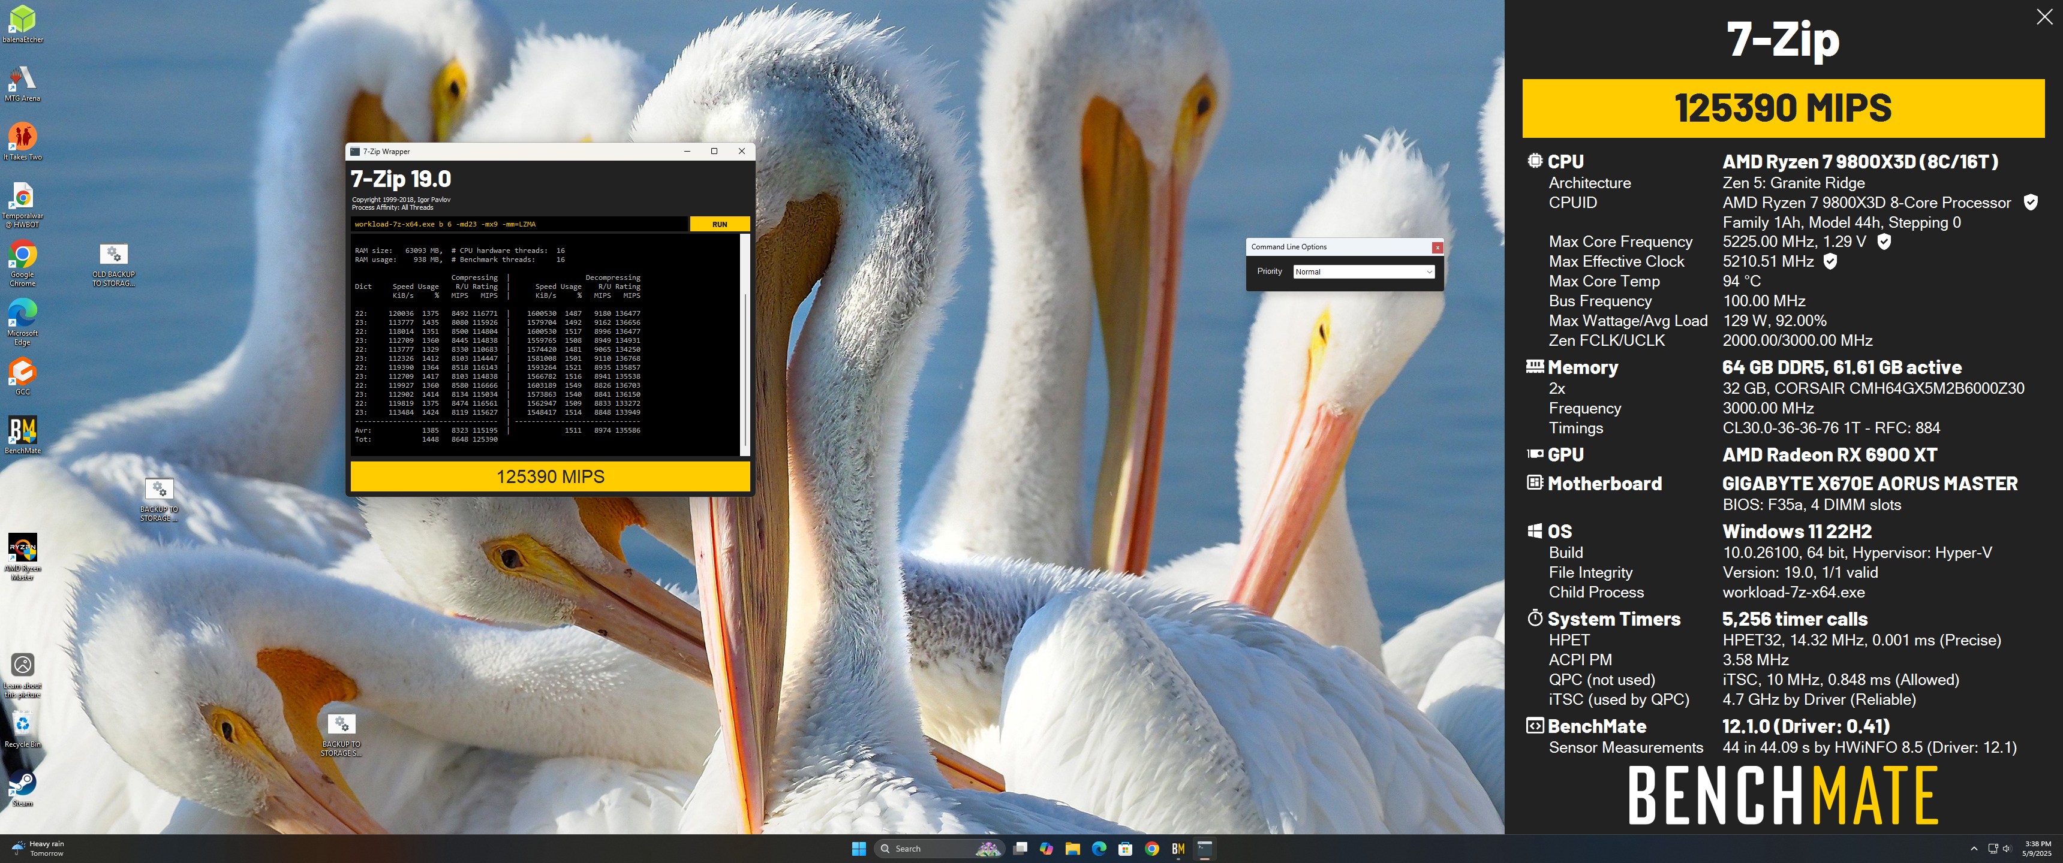Click the Learn about this picture icon
The image size is (2063, 863).
click(x=22, y=675)
